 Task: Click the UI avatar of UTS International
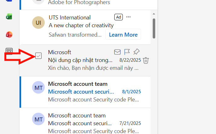(x=38, y=23)
